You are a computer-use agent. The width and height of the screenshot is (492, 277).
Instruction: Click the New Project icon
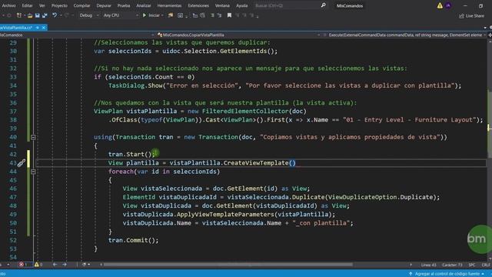(19, 15)
